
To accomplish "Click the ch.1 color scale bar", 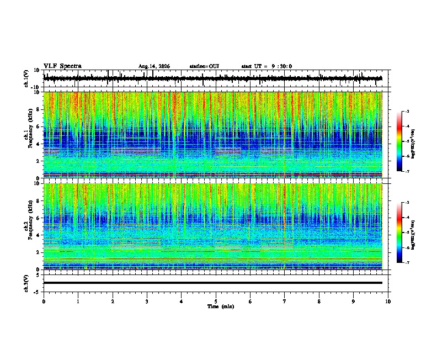I will click(x=399, y=141).
